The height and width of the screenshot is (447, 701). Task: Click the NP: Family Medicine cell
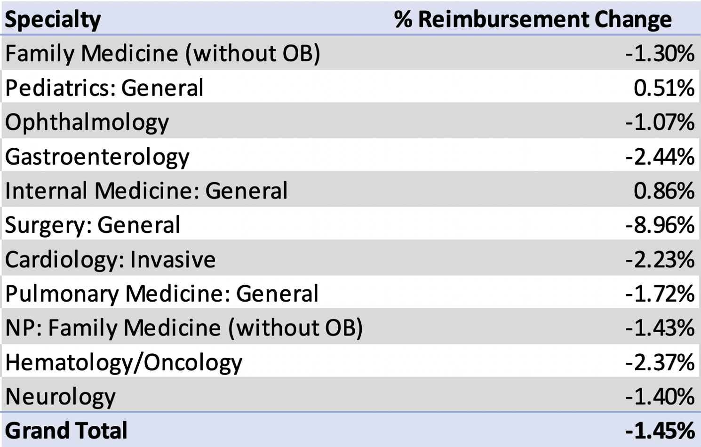pos(183,328)
